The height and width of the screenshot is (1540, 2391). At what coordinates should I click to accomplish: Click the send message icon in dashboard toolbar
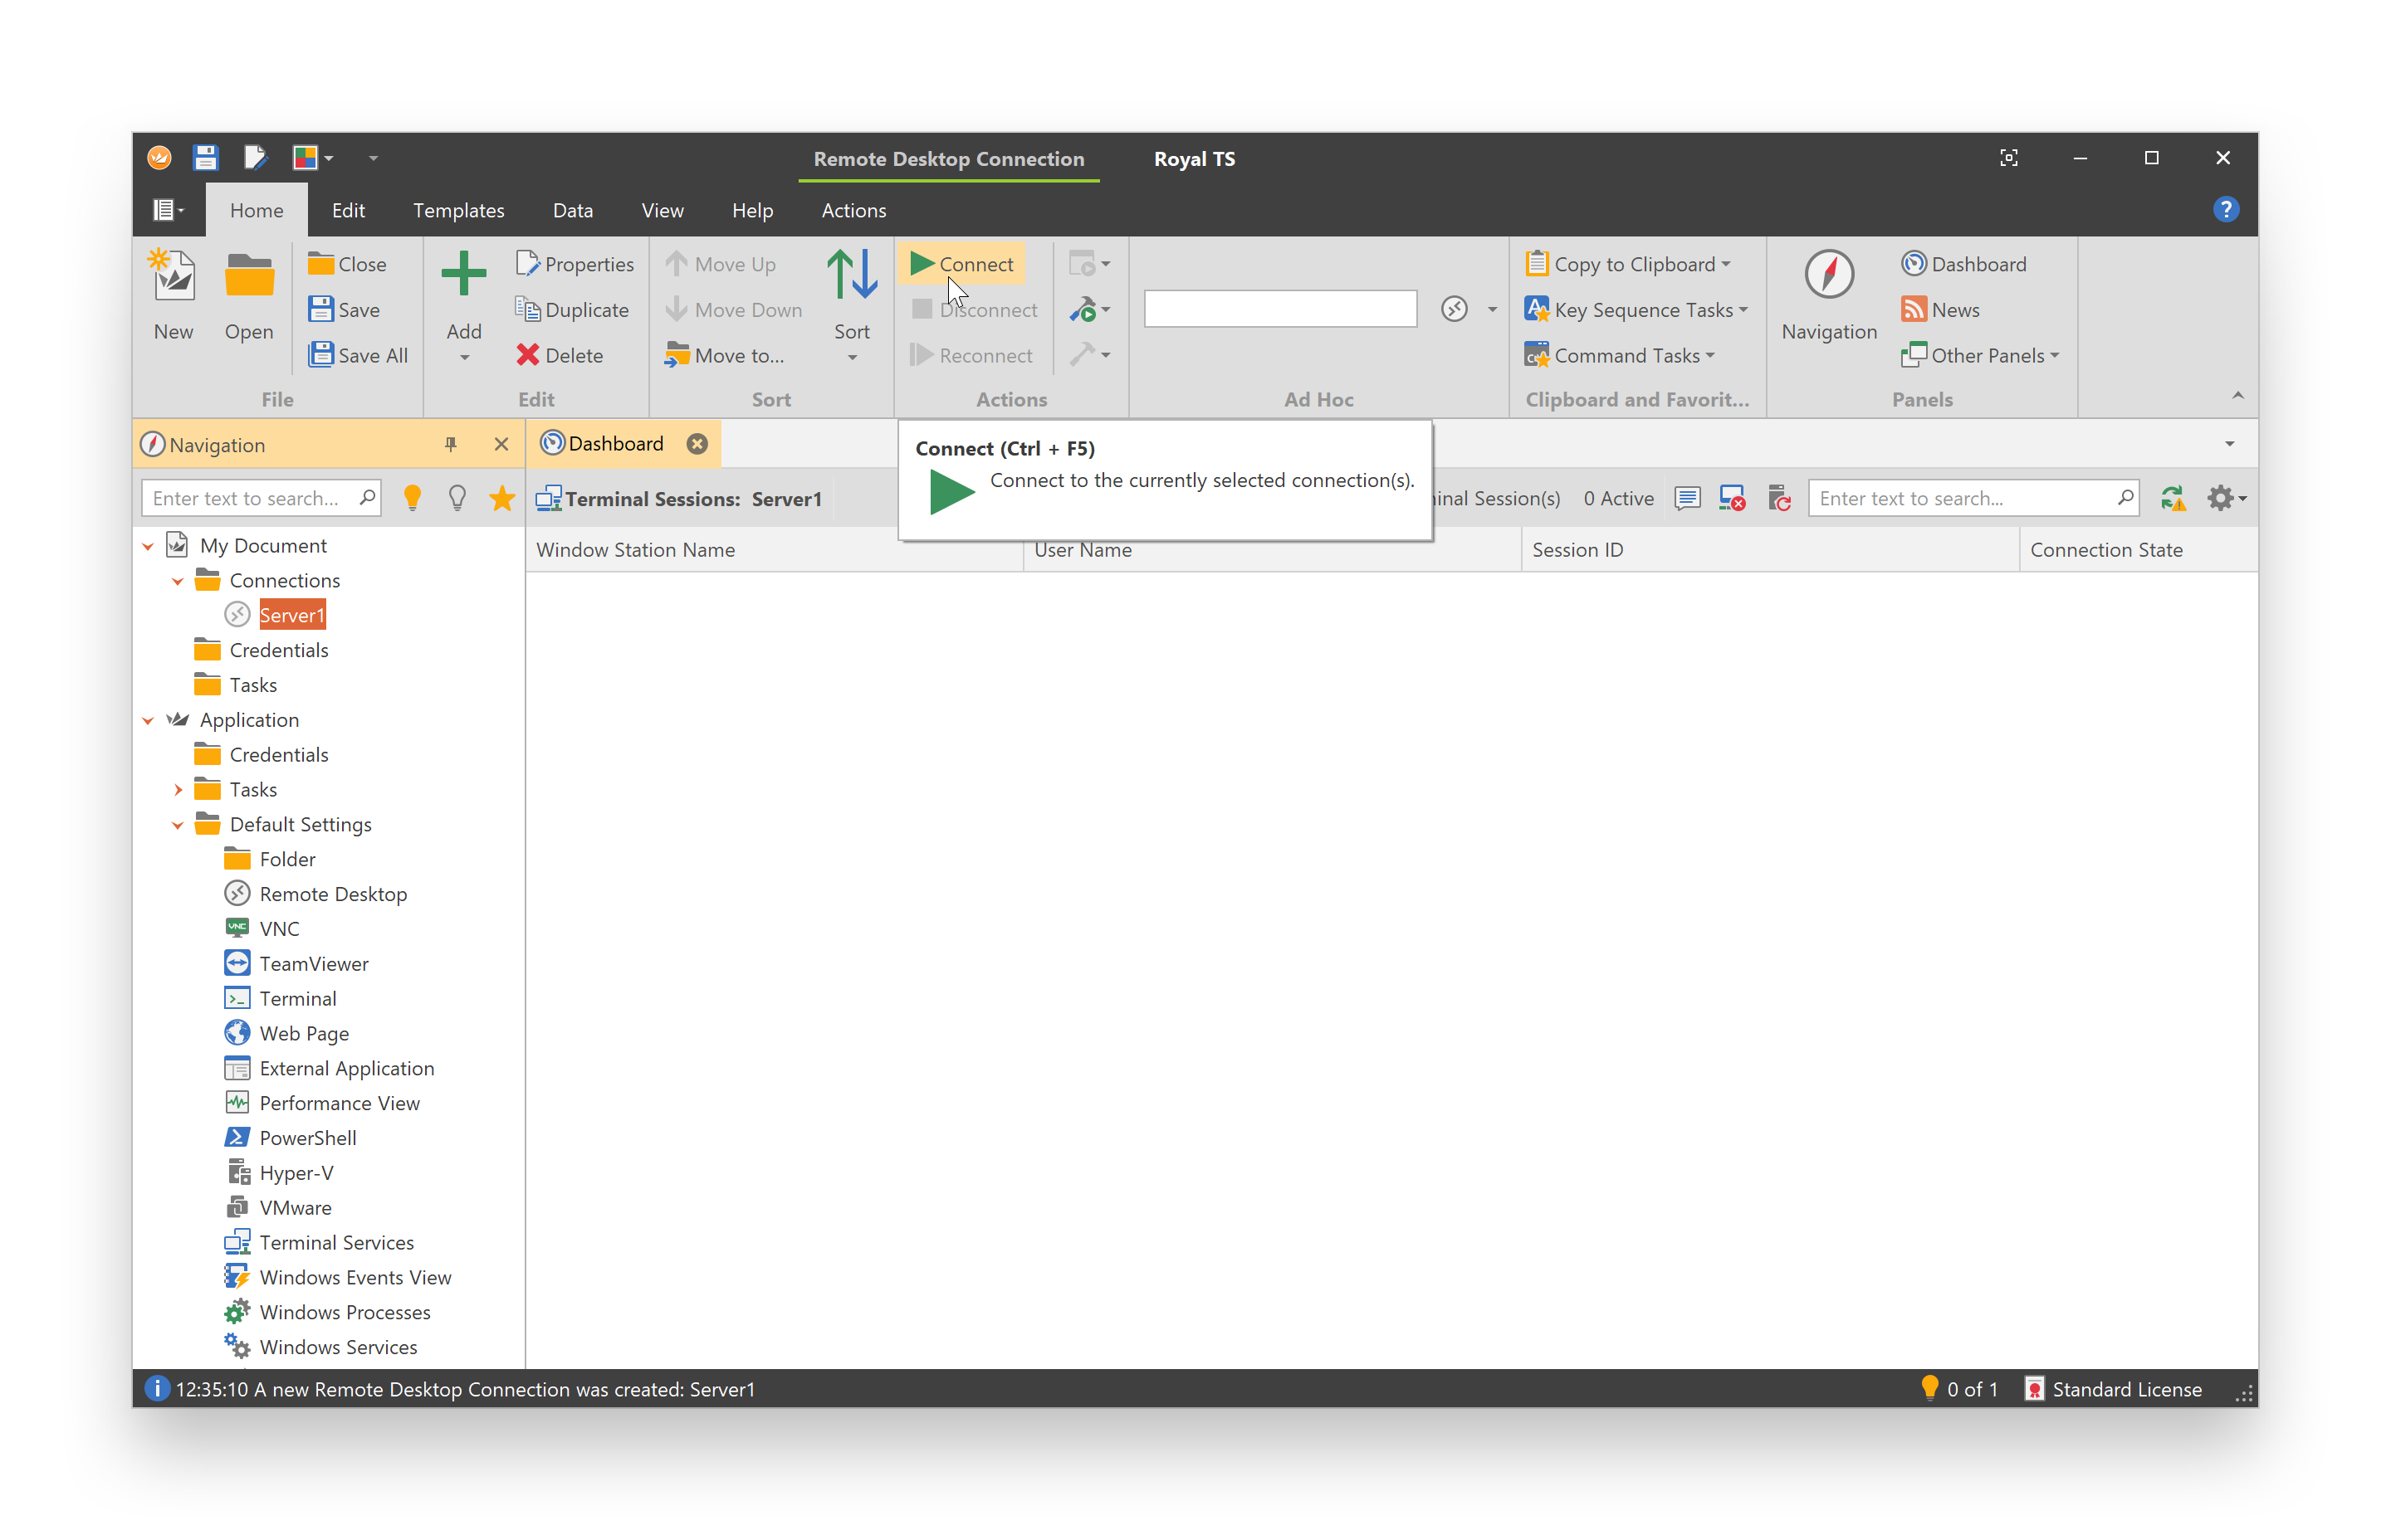coord(1687,498)
